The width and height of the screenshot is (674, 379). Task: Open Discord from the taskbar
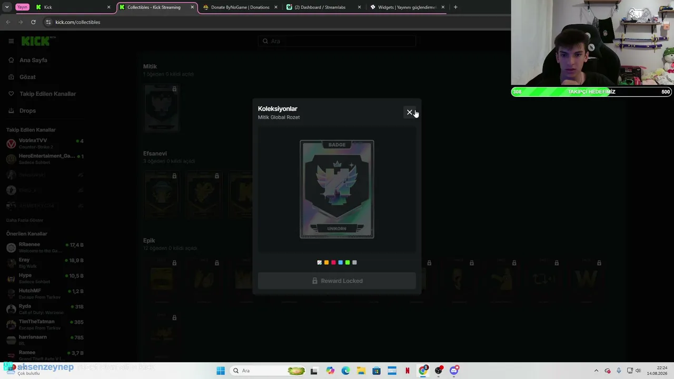click(x=454, y=371)
